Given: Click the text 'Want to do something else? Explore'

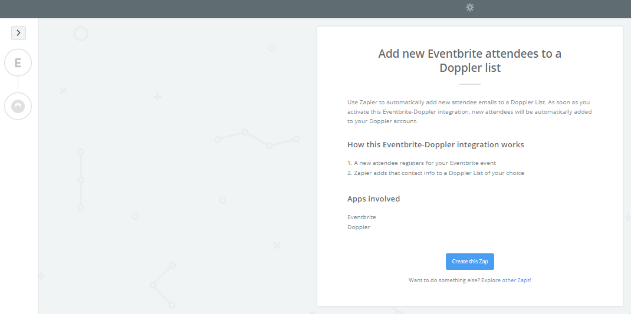Looking at the screenshot, I should [x=455, y=280].
